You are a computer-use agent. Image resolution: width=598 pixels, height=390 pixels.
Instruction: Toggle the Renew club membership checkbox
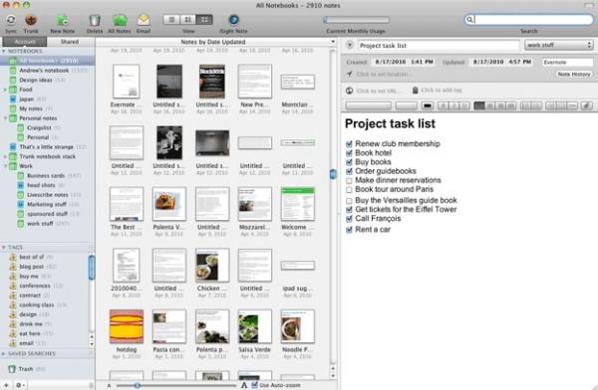tap(349, 144)
